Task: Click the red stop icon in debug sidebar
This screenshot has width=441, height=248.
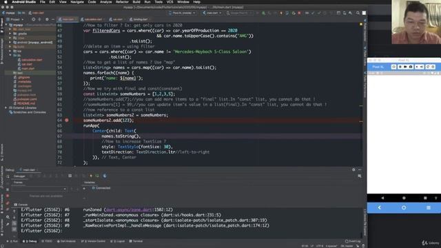Action: pos(8,196)
